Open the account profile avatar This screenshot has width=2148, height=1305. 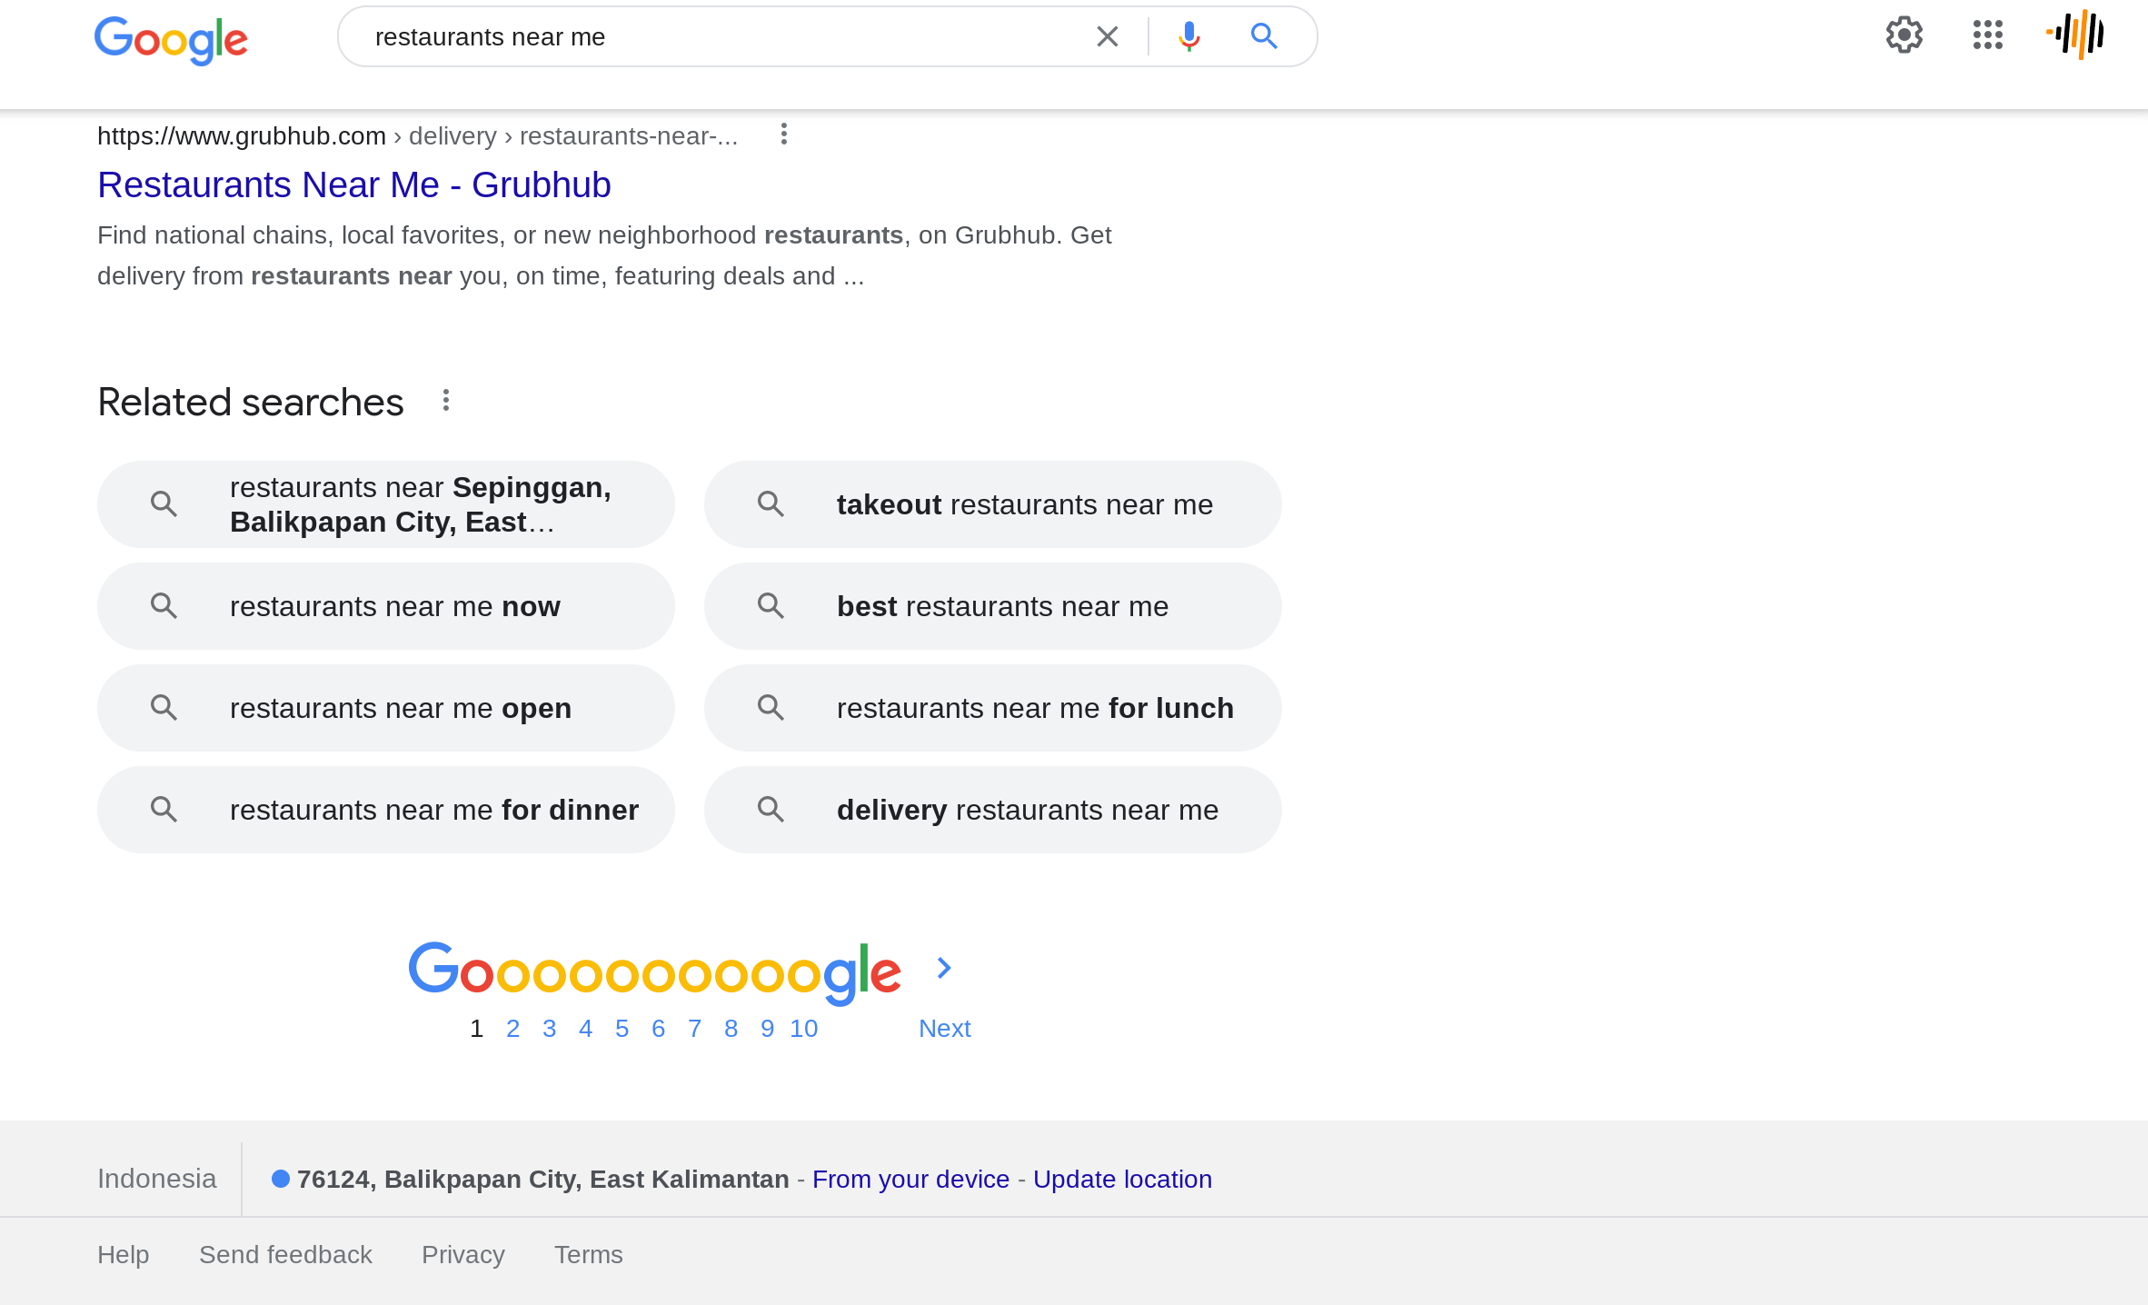[x=2075, y=35]
